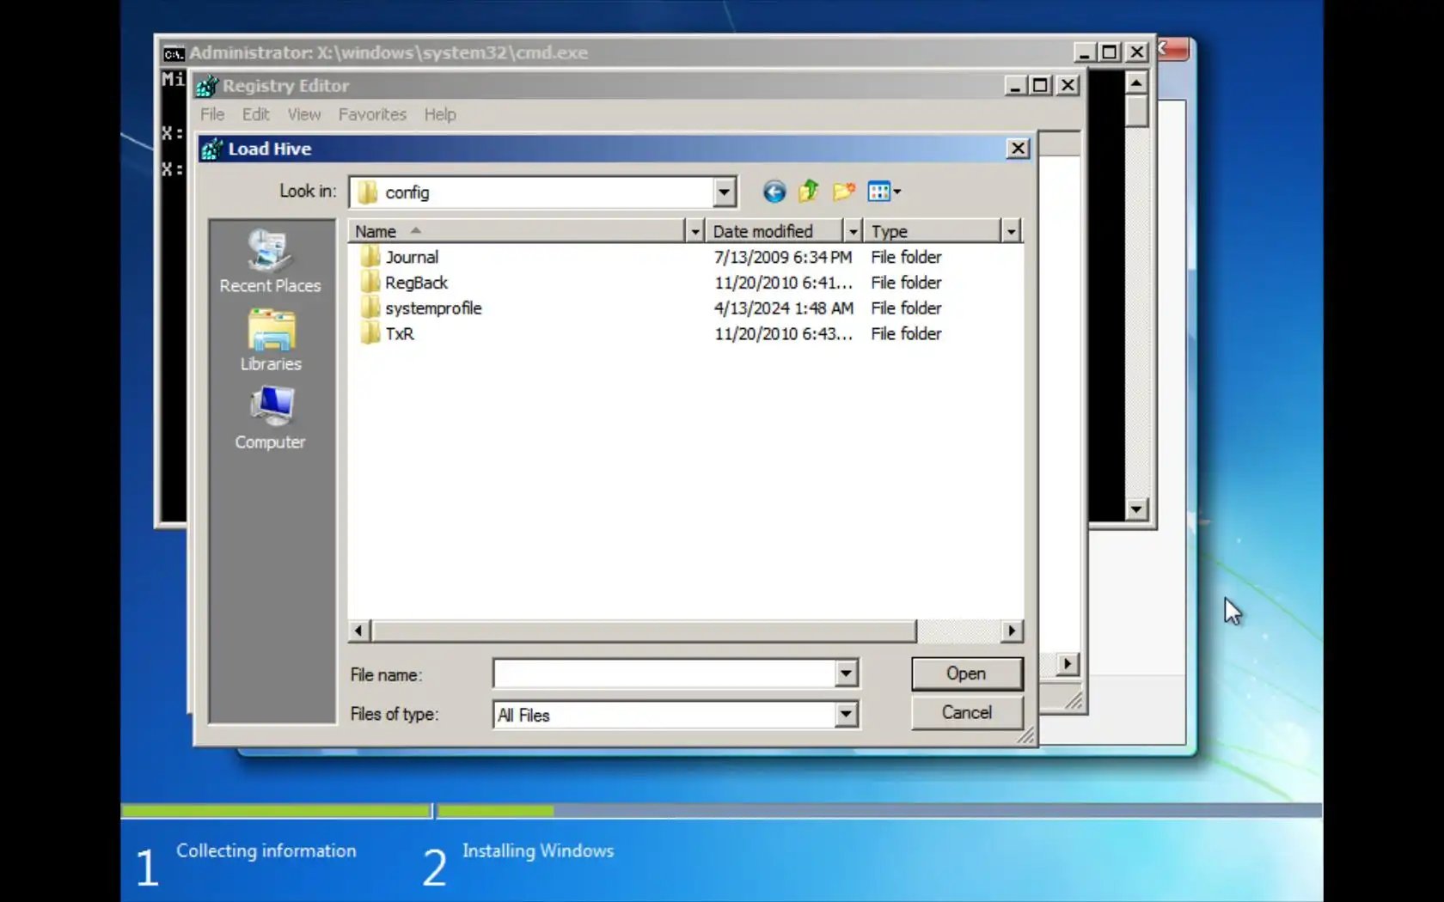Select the Journal folder name

point(412,257)
